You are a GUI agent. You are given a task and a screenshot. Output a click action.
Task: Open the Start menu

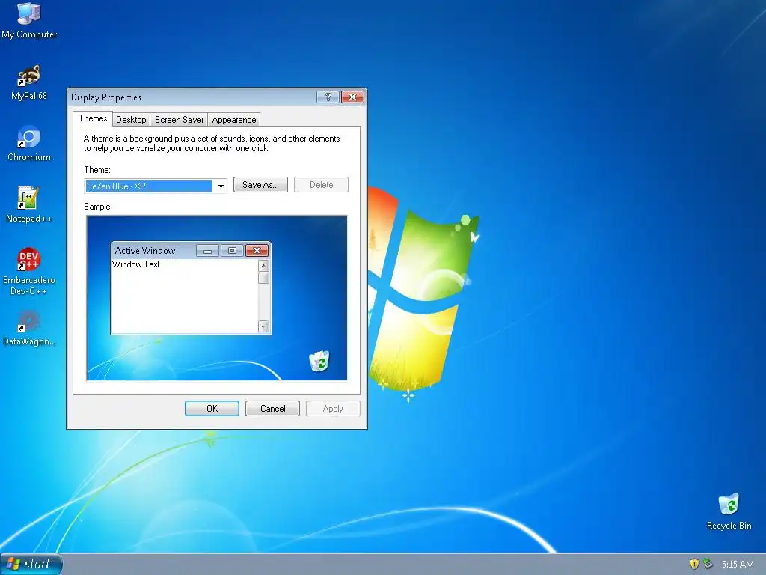(x=31, y=565)
